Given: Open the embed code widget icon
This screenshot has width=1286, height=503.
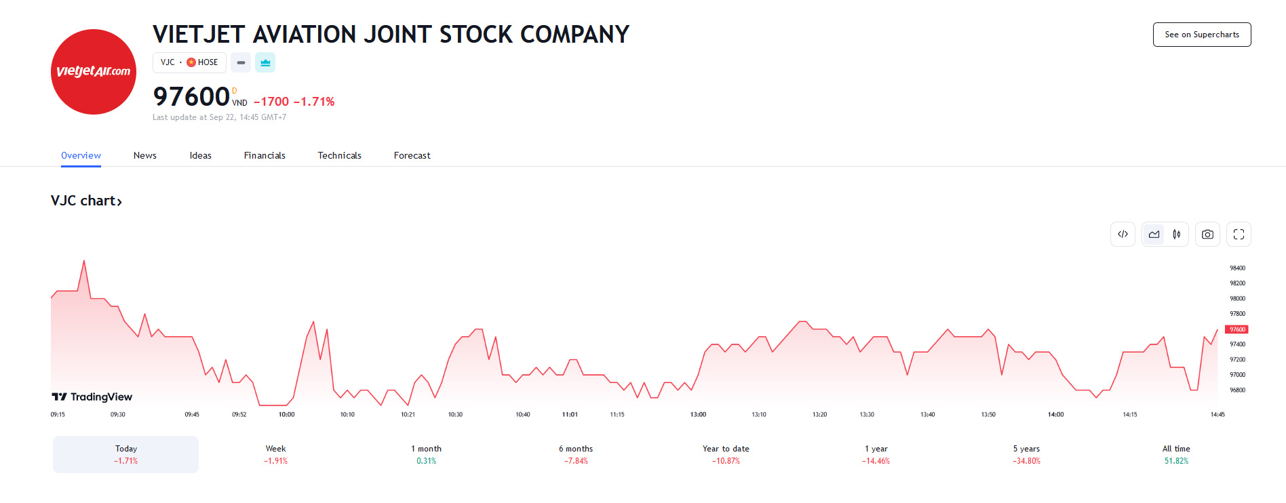Looking at the screenshot, I should (1123, 235).
